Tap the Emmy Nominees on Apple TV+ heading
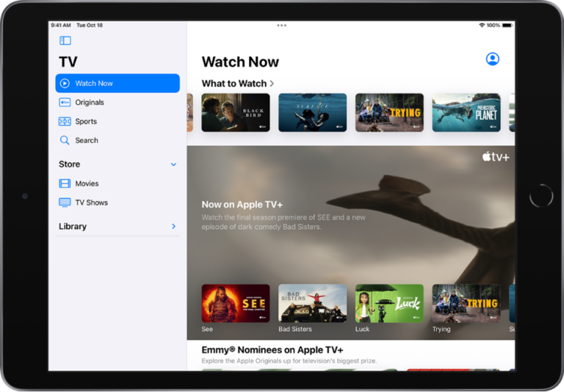The height and width of the screenshot is (392, 564). point(272,350)
